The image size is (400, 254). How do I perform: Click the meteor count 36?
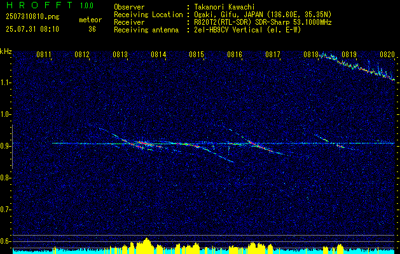coord(92,29)
